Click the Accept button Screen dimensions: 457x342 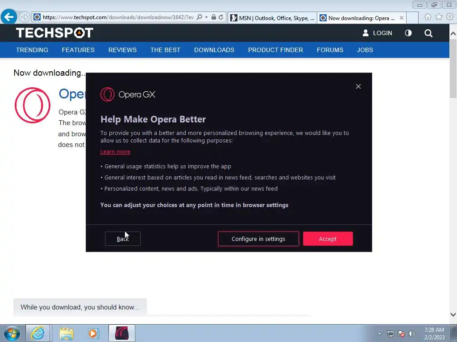tap(328, 239)
